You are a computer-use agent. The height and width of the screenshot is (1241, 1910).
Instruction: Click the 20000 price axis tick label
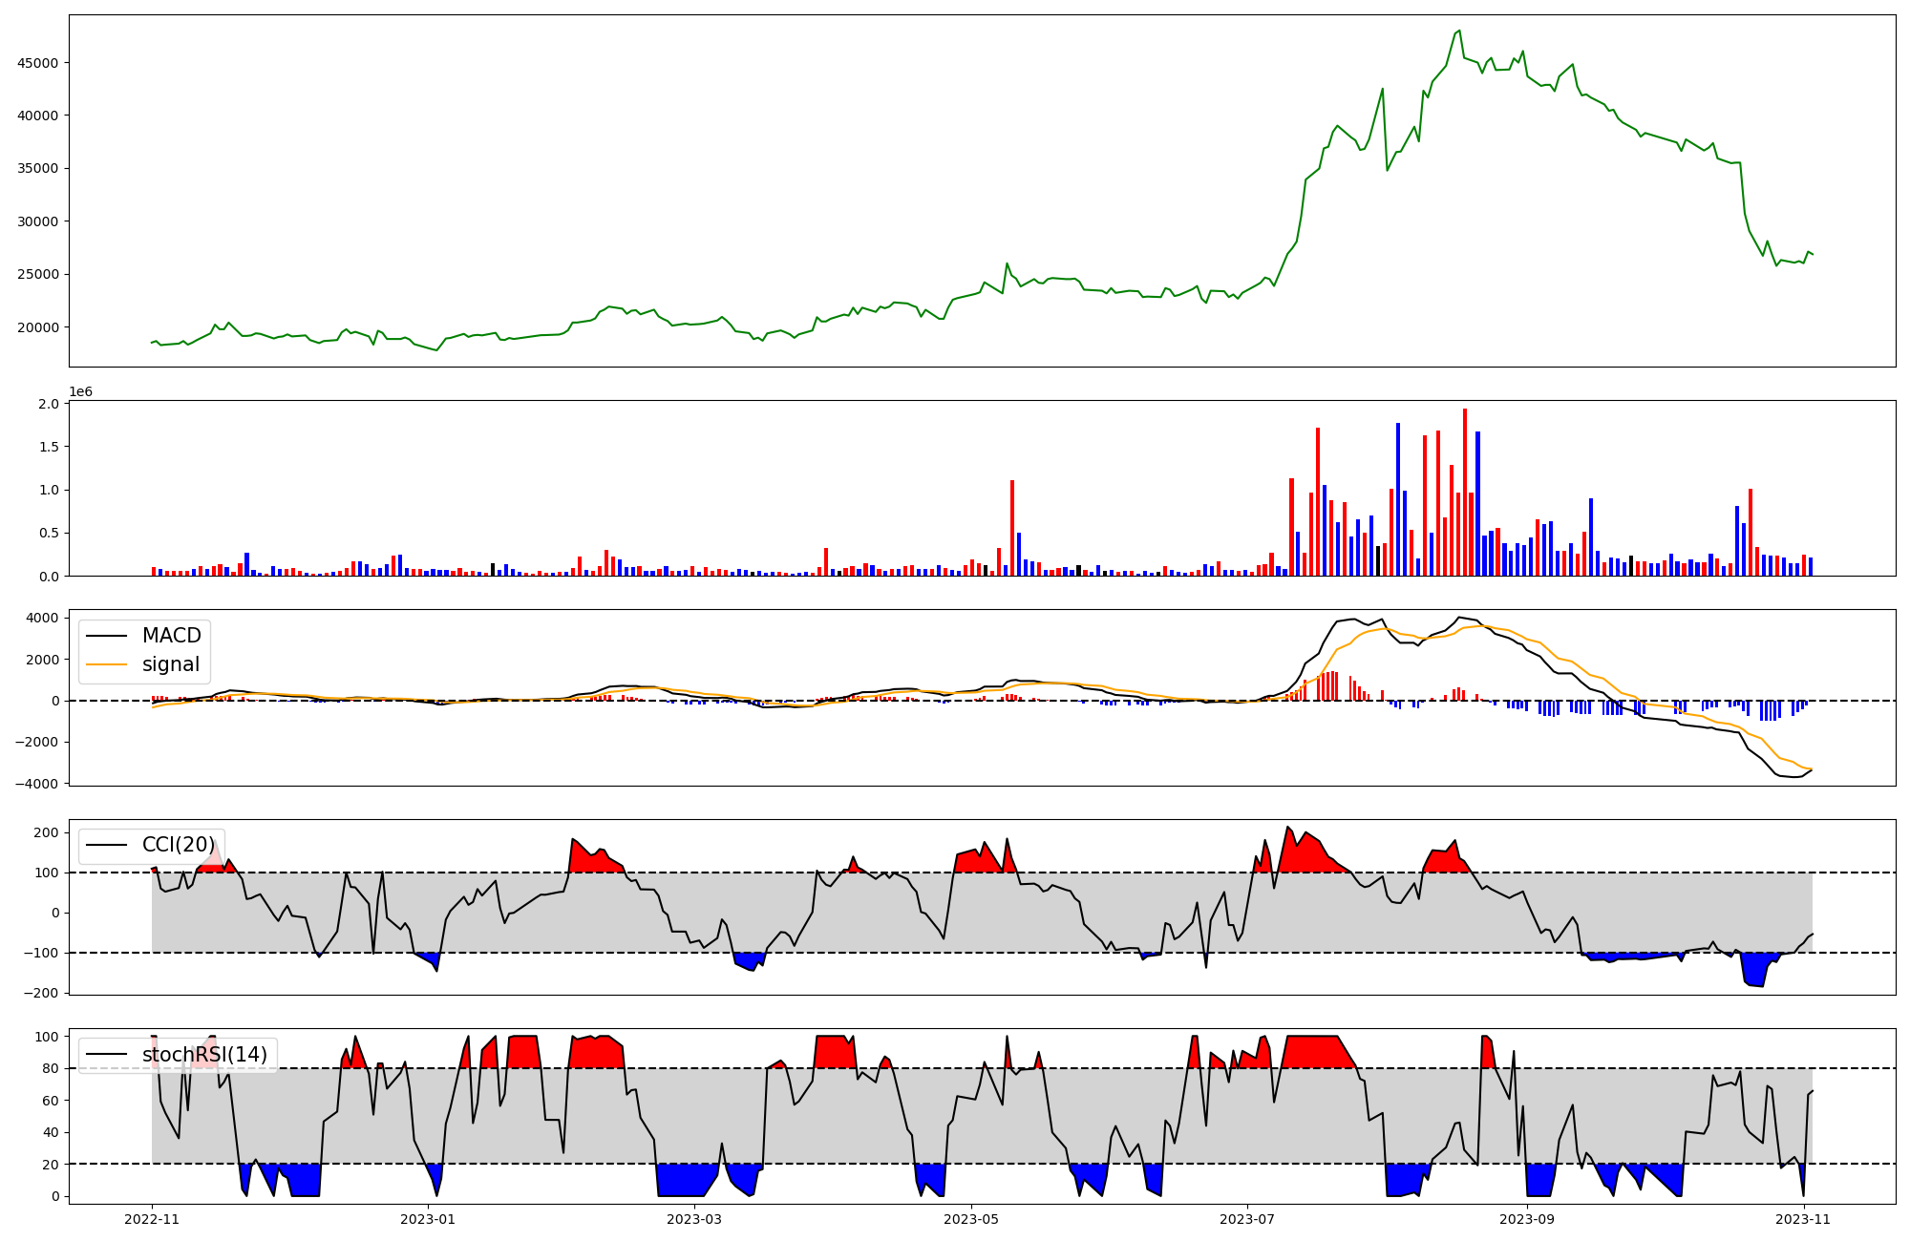[38, 327]
